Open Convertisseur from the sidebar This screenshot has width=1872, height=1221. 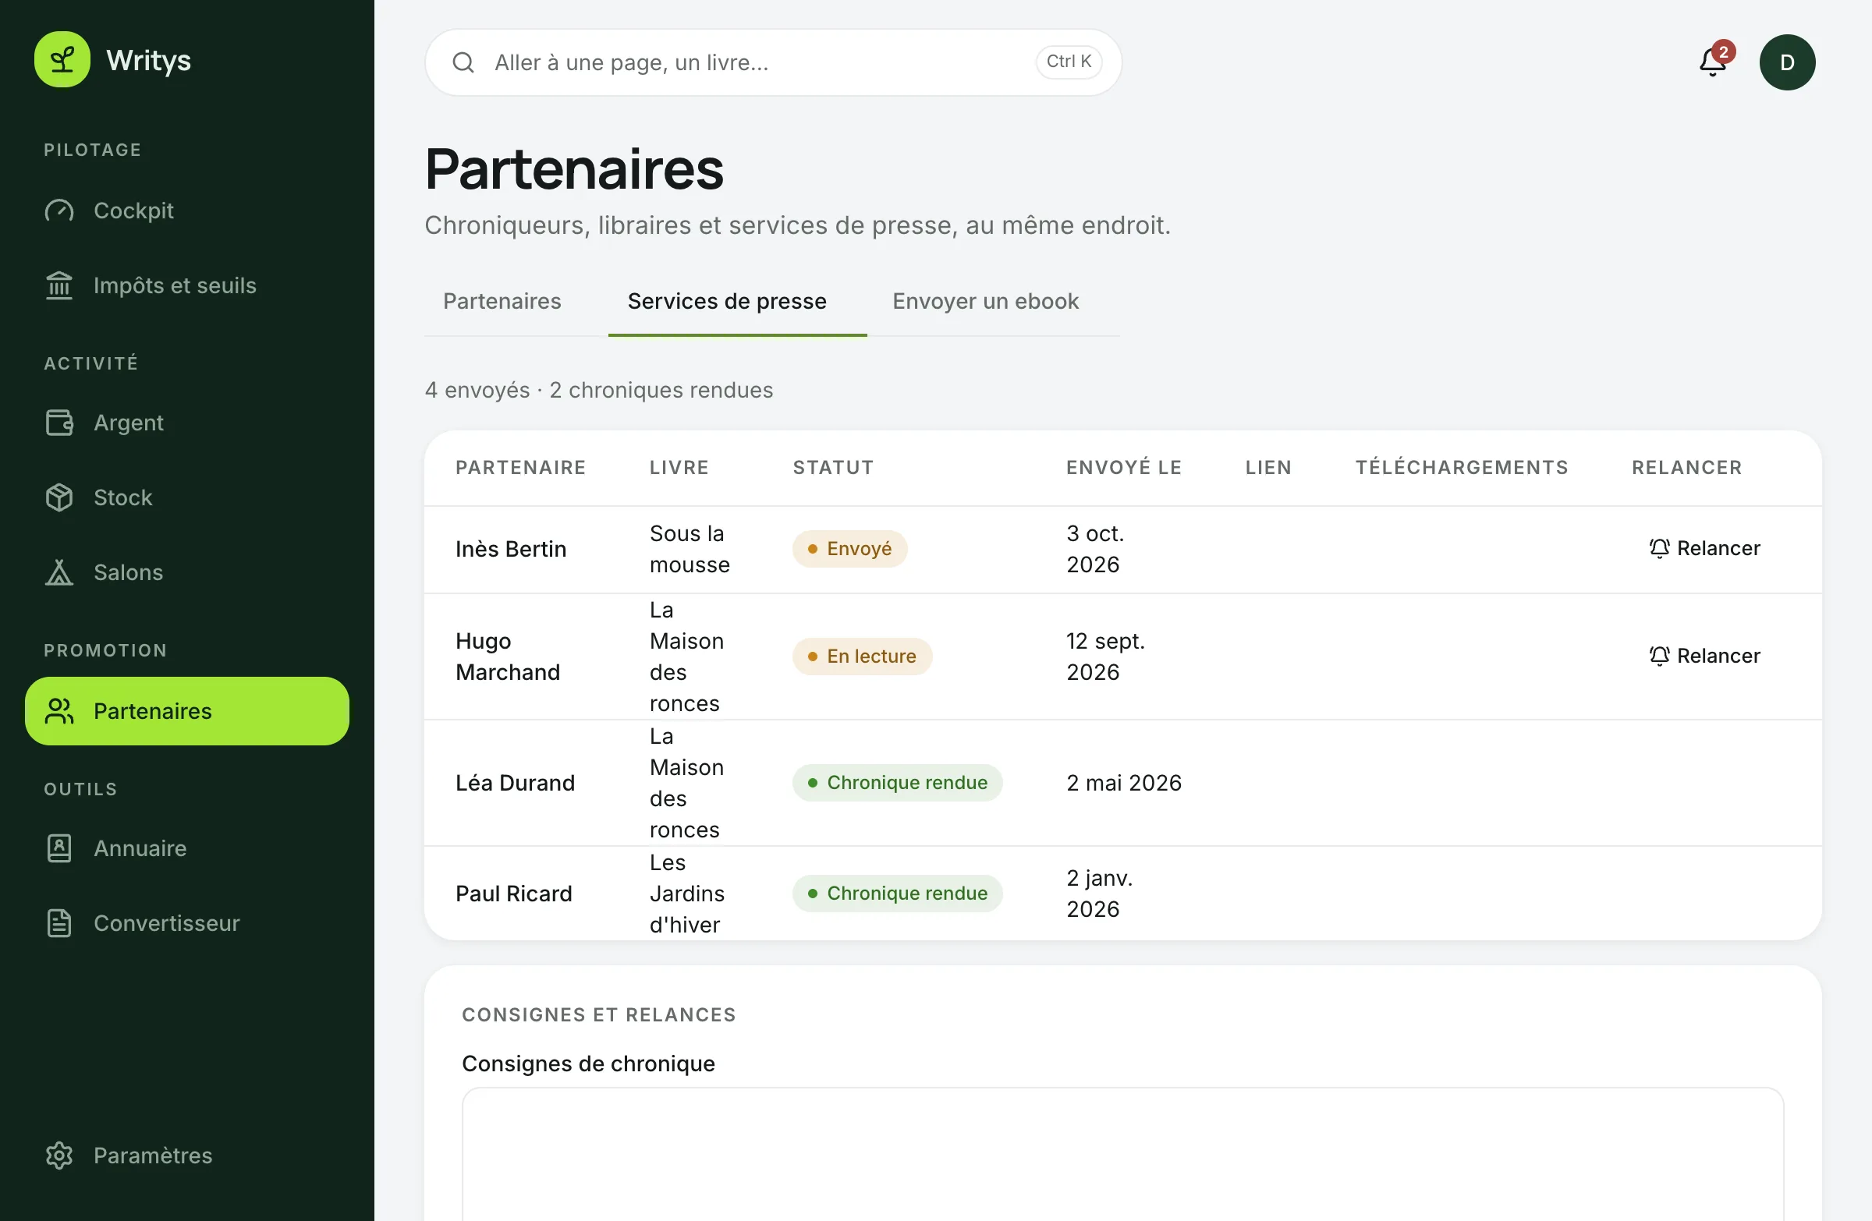click(187, 923)
